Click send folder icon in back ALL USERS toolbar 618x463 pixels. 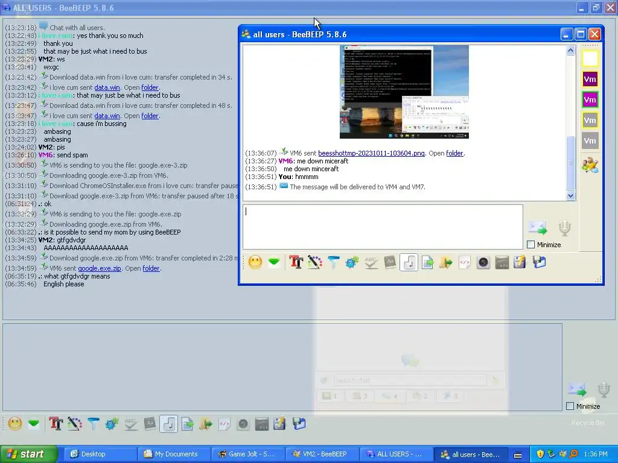[x=206, y=424]
